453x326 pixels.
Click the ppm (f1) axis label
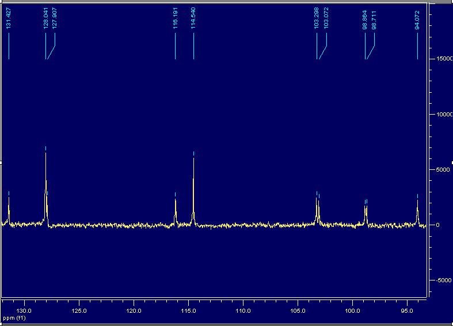coord(14,318)
